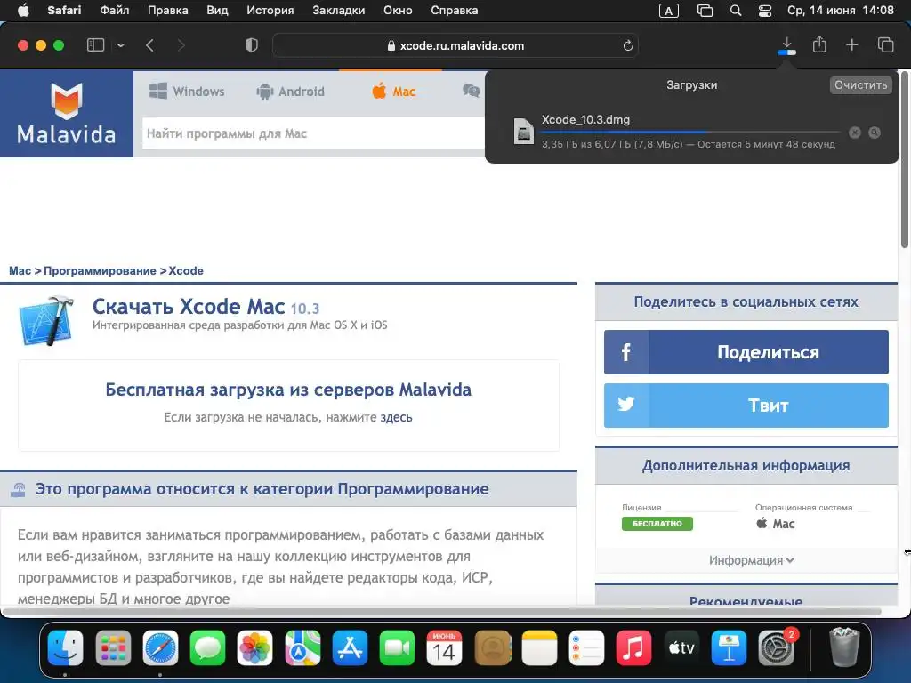Click the Найти программы для Mac search field
This screenshot has width=911, height=683.
(314, 133)
